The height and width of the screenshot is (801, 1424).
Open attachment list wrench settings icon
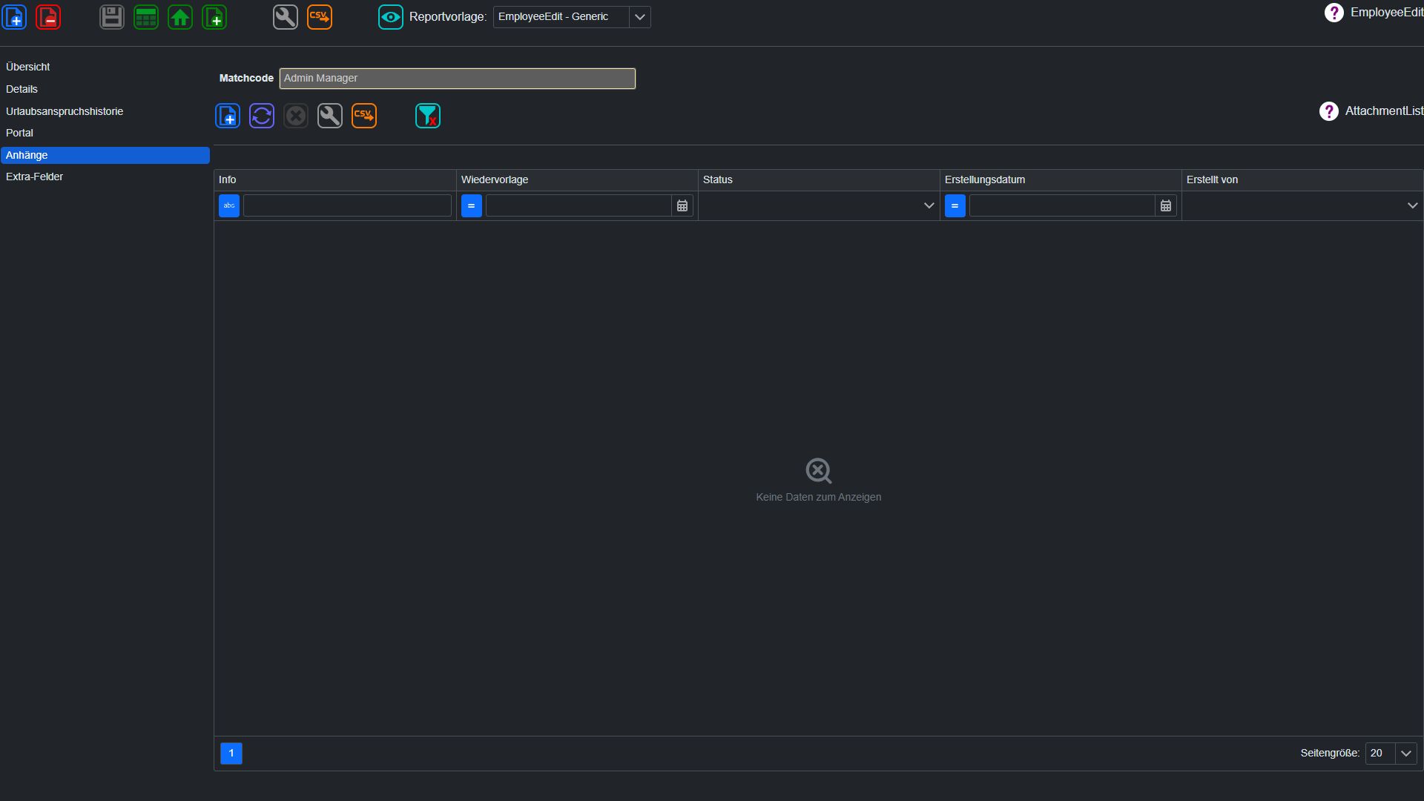330,116
